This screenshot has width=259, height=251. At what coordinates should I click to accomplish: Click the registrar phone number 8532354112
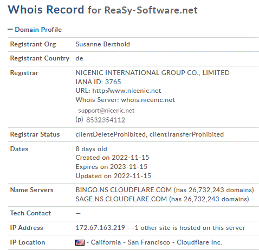click(x=106, y=120)
